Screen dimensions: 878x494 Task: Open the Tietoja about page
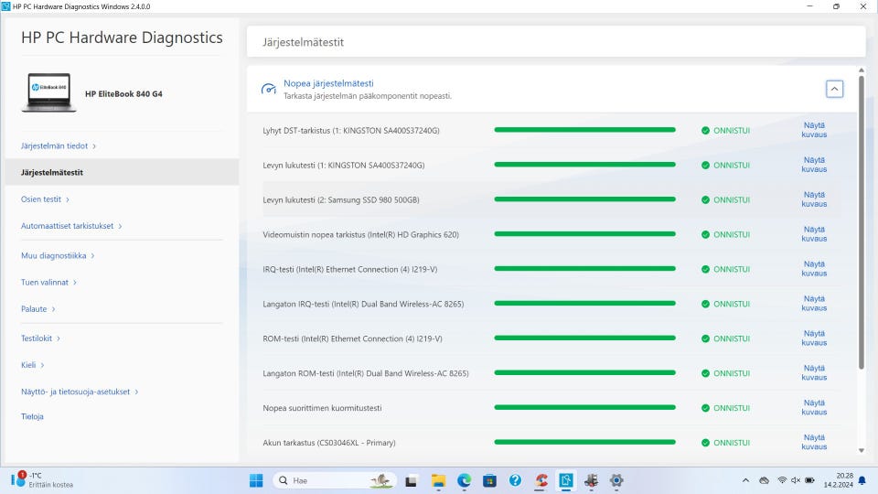pos(33,416)
